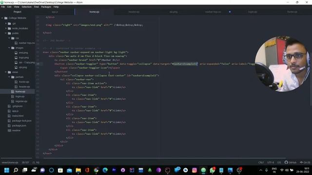Open footer.ejs in the partials folder
Screen dimensions: 312x175
point(22,82)
